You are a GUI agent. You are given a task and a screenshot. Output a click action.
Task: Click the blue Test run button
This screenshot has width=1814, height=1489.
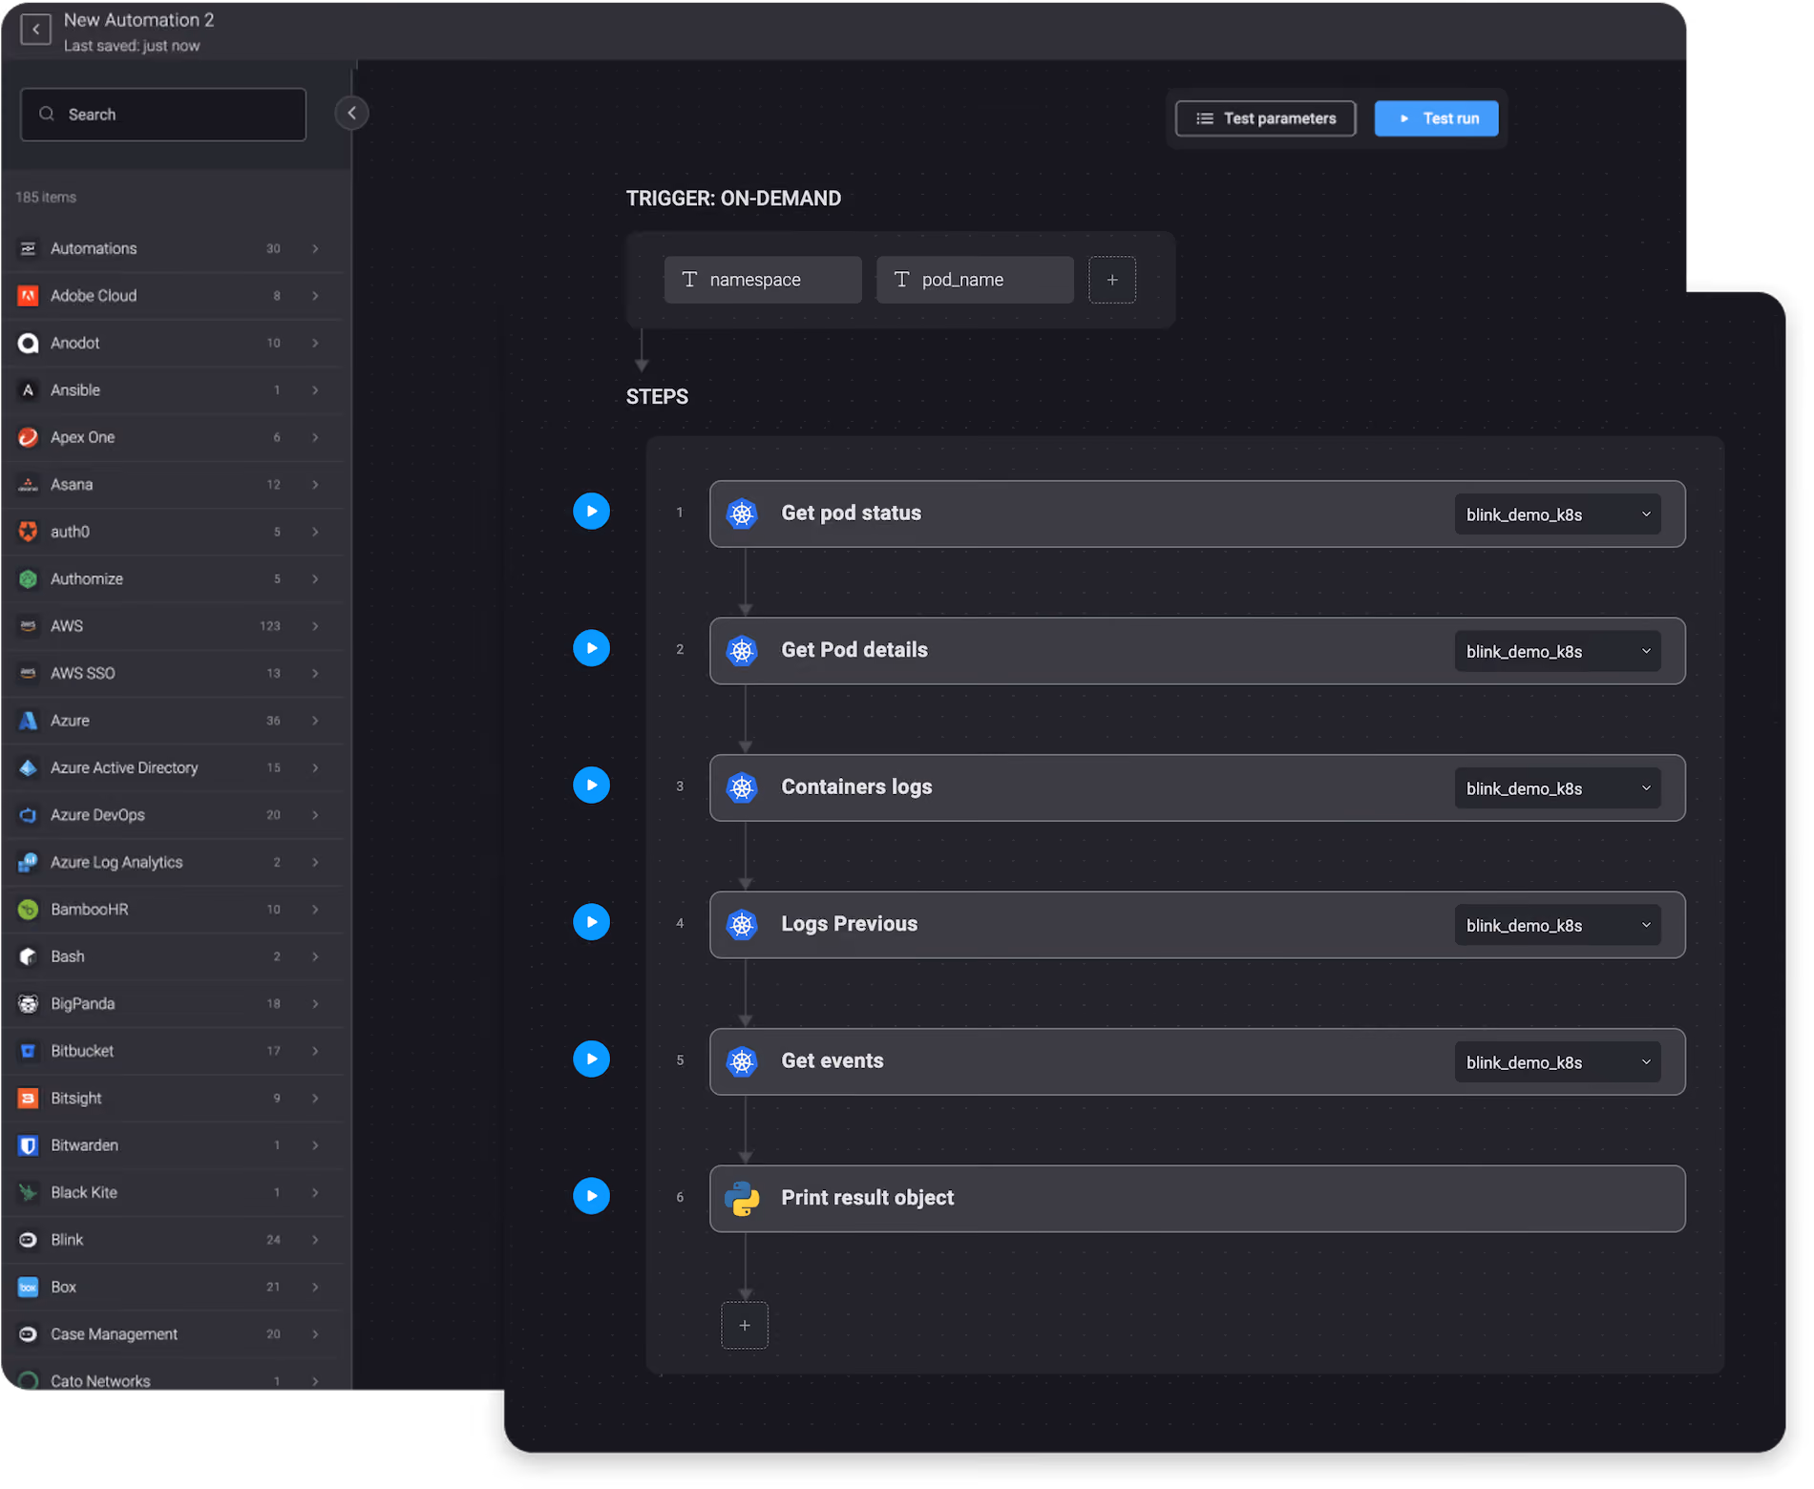(x=1436, y=118)
